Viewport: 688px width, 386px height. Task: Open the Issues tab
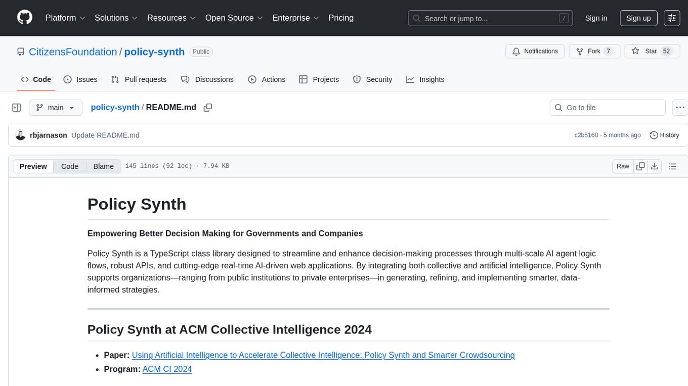click(80, 79)
